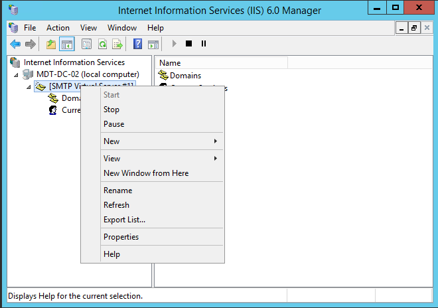This screenshot has height=308, width=438.
Task: Click the Pause item toolbar button
Action: [204, 44]
